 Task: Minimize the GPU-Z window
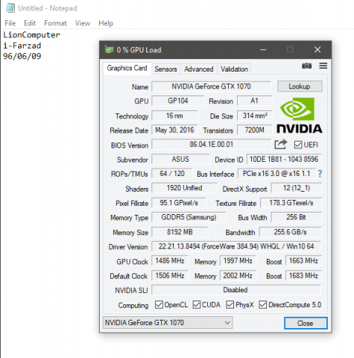click(263, 50)
